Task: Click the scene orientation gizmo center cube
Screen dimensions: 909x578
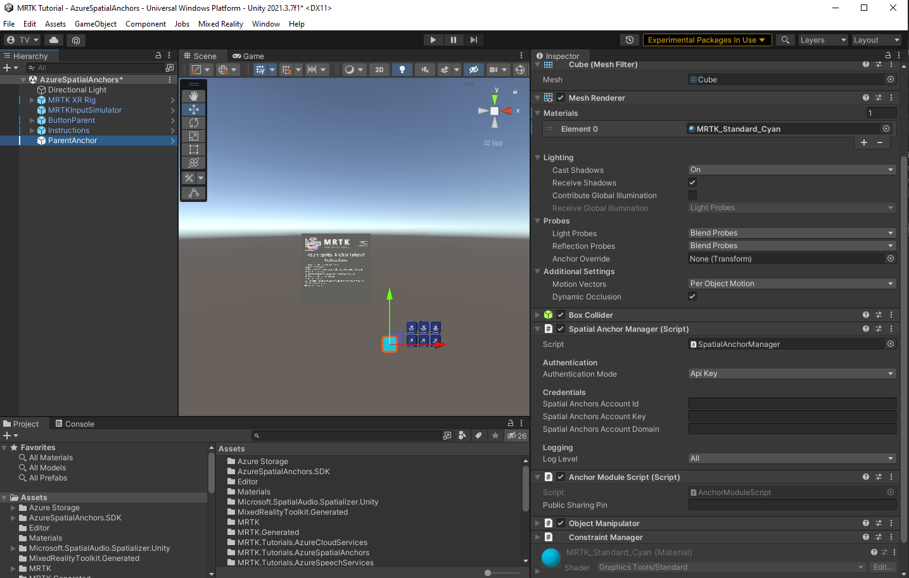Action: pyautogui.click(x=495, y=111)
